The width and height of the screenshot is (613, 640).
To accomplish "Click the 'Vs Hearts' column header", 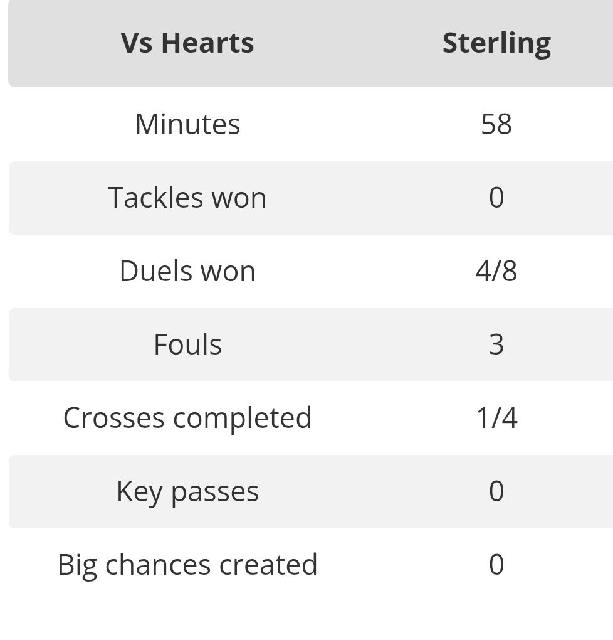I will pyautogui.click(x=187, y=43).
